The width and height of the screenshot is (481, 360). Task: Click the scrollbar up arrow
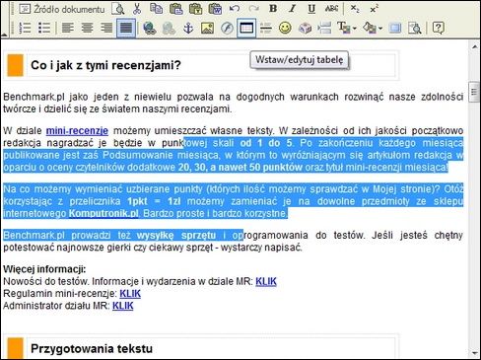point(474,47)
